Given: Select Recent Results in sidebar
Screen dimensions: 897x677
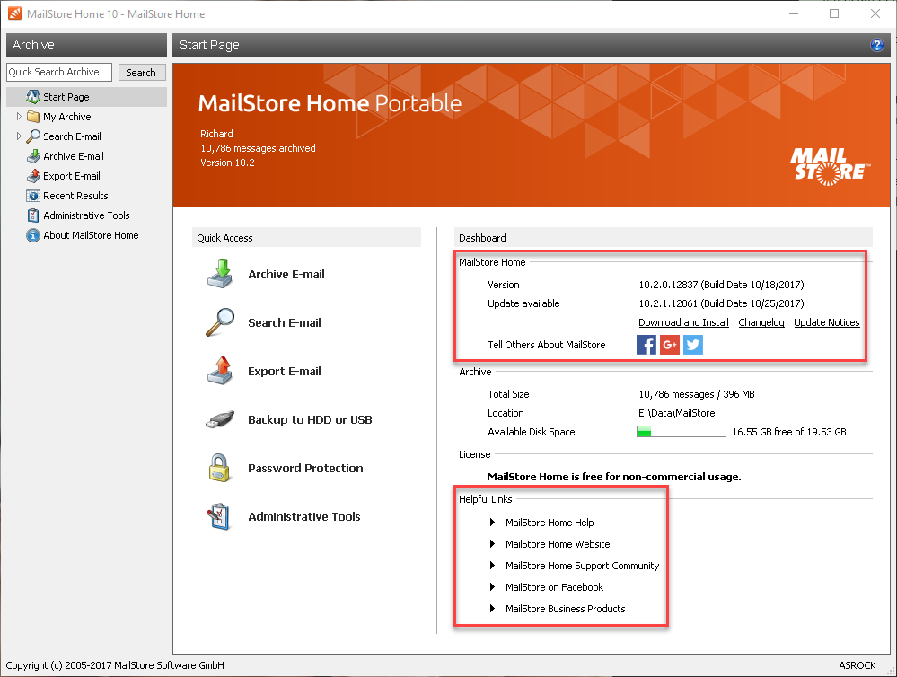Looking at the screenshot, I should (x=75, y=196).
